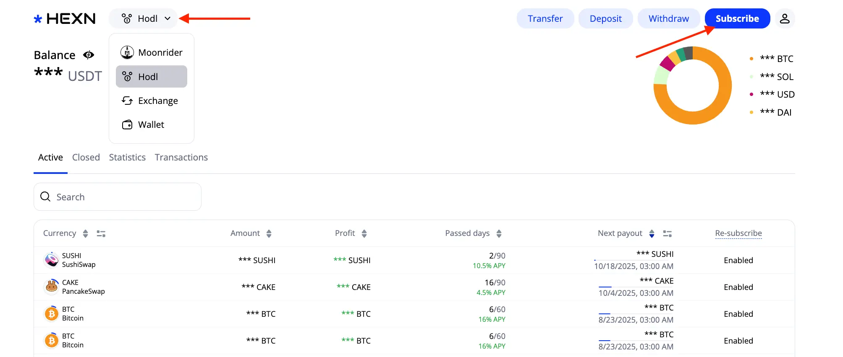The image size is (843, 357).
Task: Expand the Hodl product dropdown
Action: [x=143, y=18]
